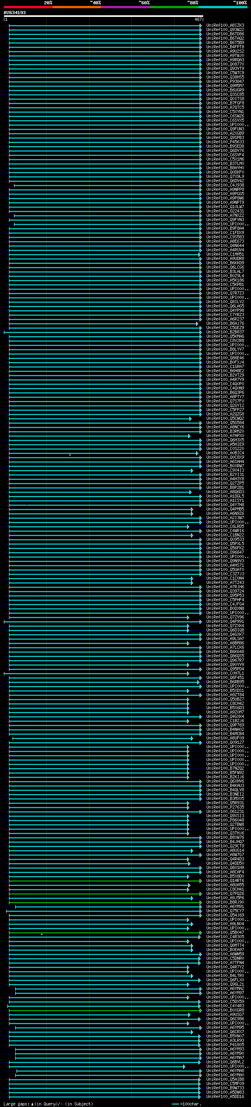Screen dimensions: 251x1107
Task: Select hit label UniRef100_Q5AIB8
Action: tap(225, 1080)
